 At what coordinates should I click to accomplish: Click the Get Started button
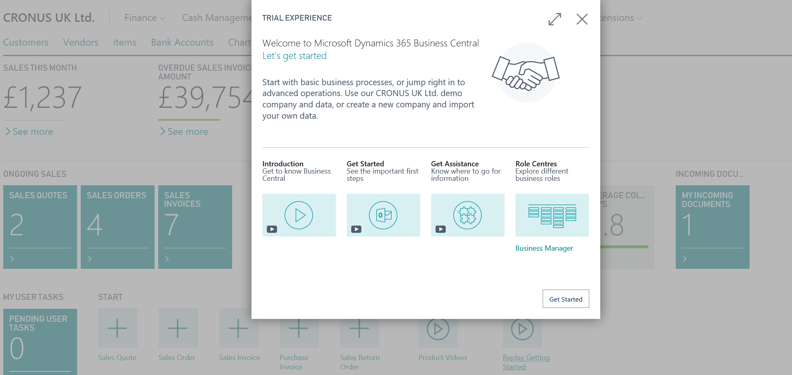(566, 299)
